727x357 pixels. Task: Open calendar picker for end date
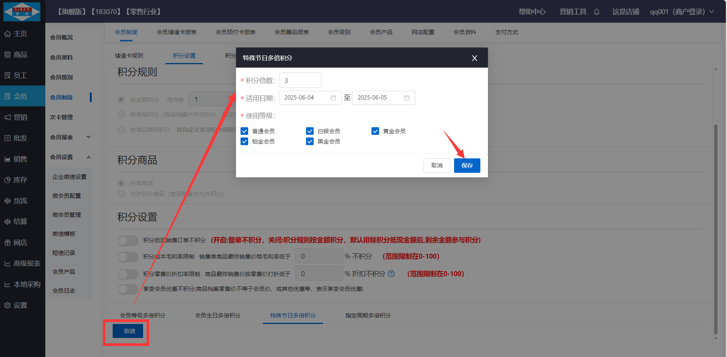tap(407, 98)
